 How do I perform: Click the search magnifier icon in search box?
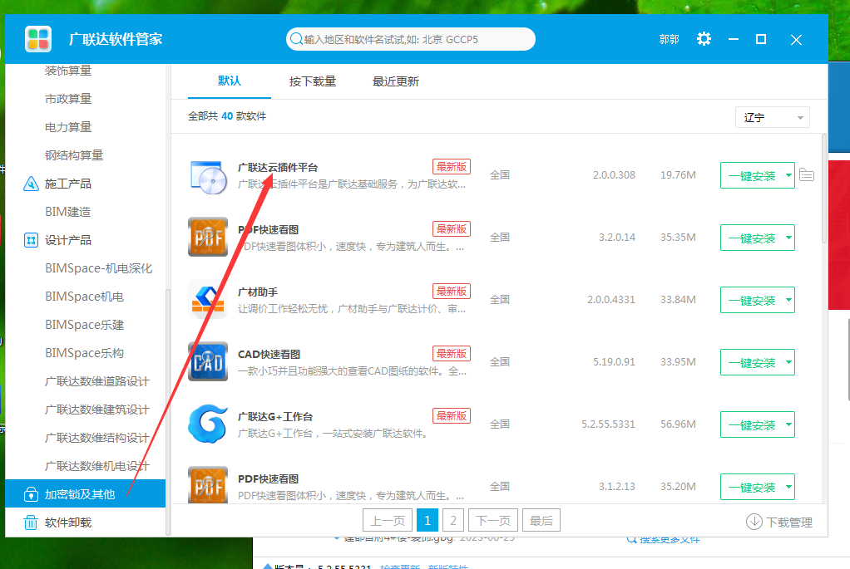click(296, 39)
